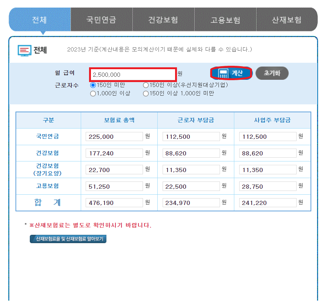Click 장기요양 사업주 부담금 field
326x304 pixels.
point(268,170)
